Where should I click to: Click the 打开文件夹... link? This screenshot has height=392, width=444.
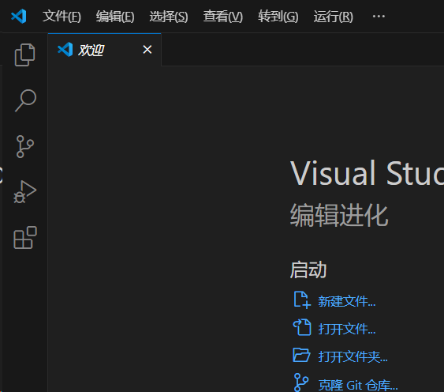(x=353, y=356)
